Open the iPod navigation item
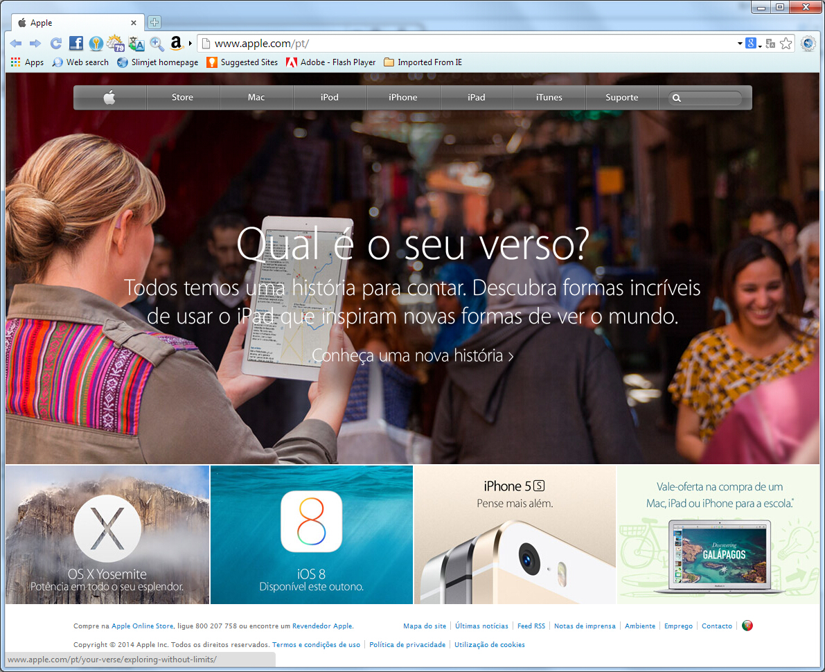 click(329, 98)
